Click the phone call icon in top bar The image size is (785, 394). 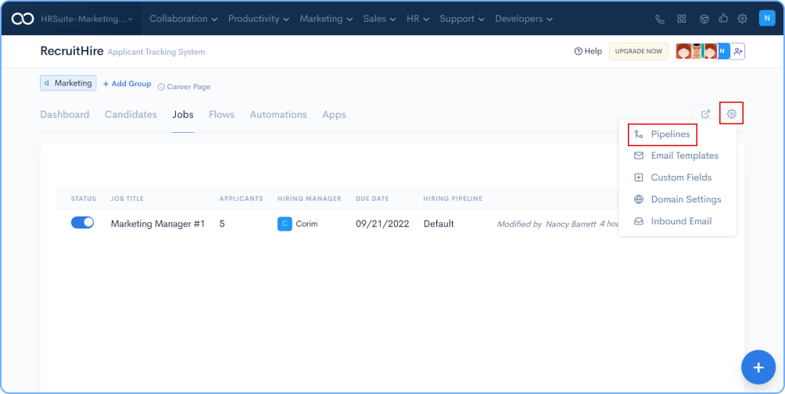pos(660,19)
